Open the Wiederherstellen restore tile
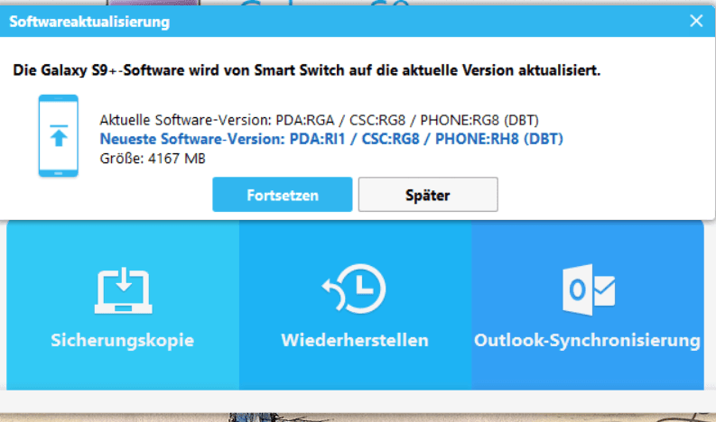The height and width of the screenshot is (422, 716). coord(355,305)
